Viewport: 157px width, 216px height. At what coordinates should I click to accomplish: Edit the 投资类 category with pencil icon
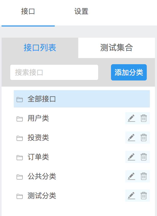click(131, 138)
